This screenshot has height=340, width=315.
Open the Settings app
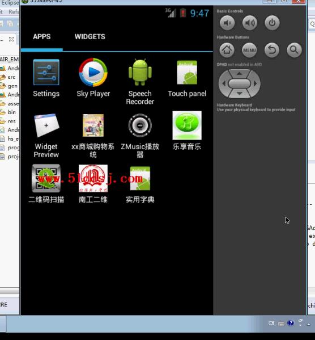point(46,78)
